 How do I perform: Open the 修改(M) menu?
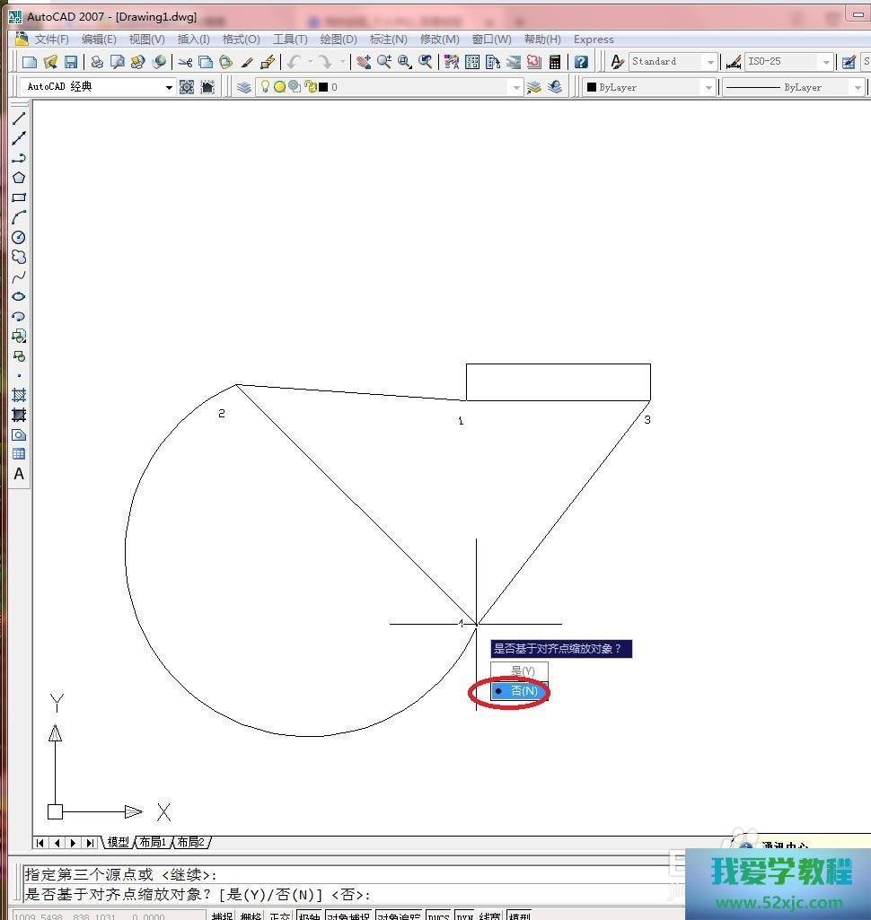coord(439,39)
